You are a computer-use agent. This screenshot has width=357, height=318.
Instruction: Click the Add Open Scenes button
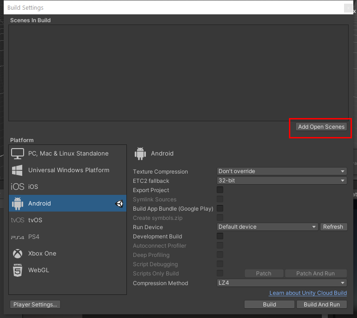coord(321,127)
